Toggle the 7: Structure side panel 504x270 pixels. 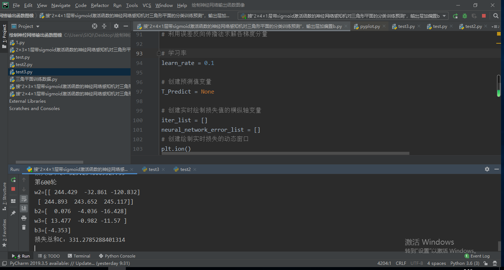click(4, 196)
